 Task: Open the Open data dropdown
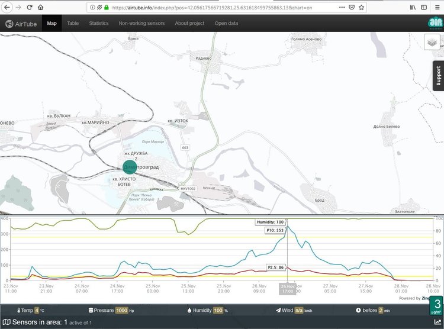click(x=226, y=23)
